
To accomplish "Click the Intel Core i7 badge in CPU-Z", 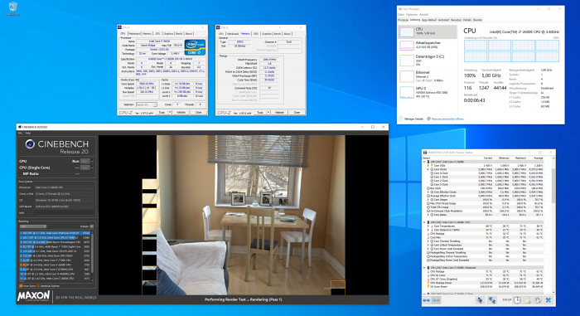I will pyautogui.click(x=195, y=47).
